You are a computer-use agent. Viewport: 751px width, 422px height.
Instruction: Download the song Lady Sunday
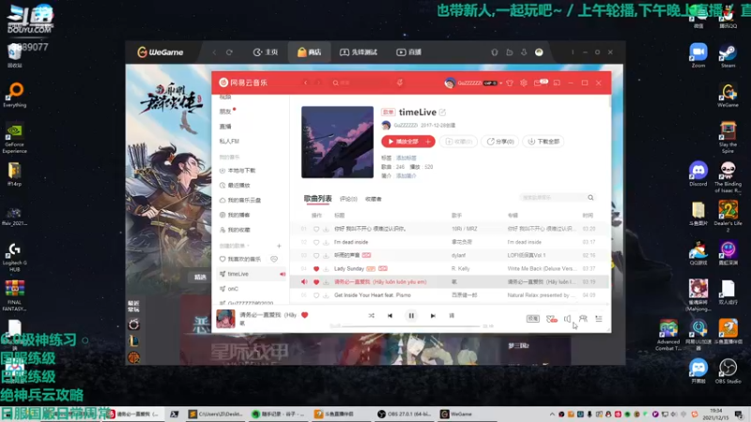[326, 269]
